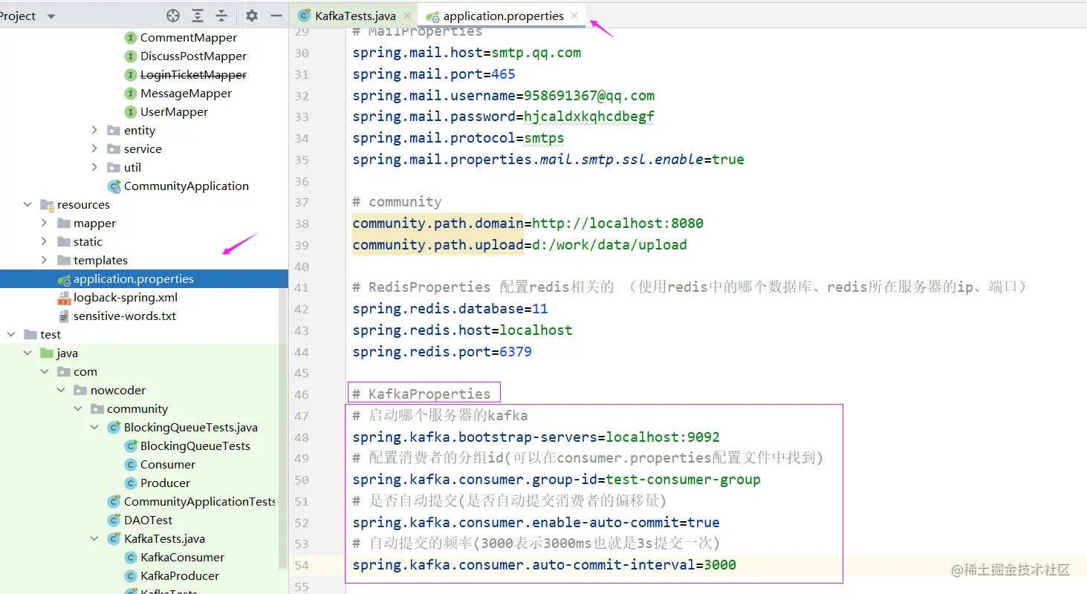Collapse KafkaTests.java node

click(94, 538)
